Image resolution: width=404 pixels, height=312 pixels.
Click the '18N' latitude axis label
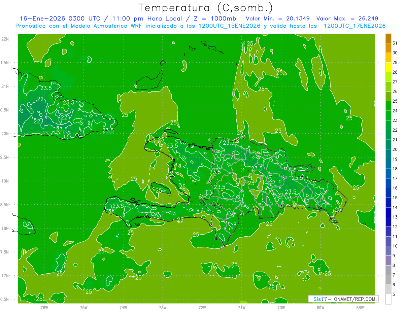(5, 228)
